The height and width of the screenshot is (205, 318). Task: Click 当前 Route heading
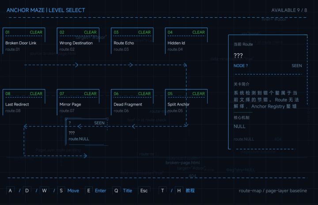click(243, 44)
